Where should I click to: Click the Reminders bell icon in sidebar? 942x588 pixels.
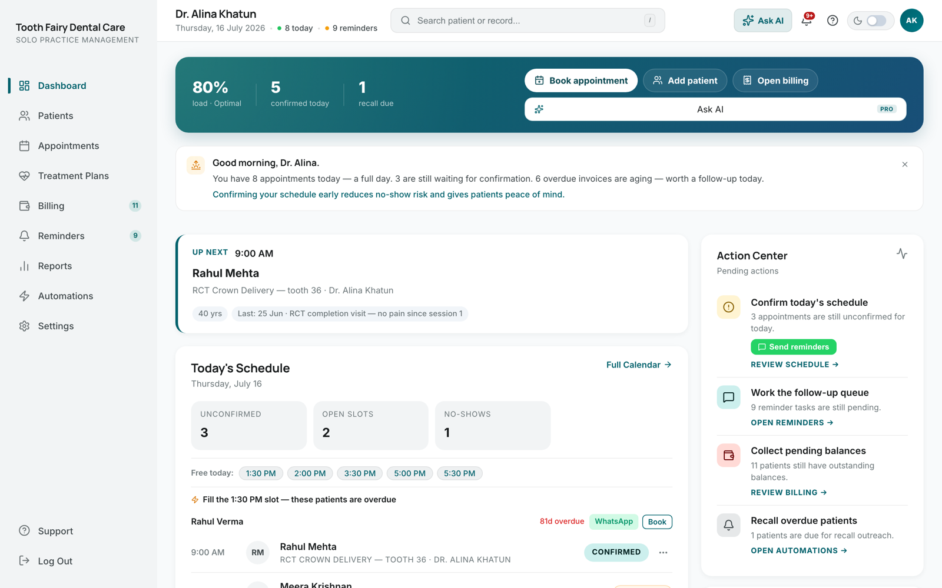[x=24, y=236]
